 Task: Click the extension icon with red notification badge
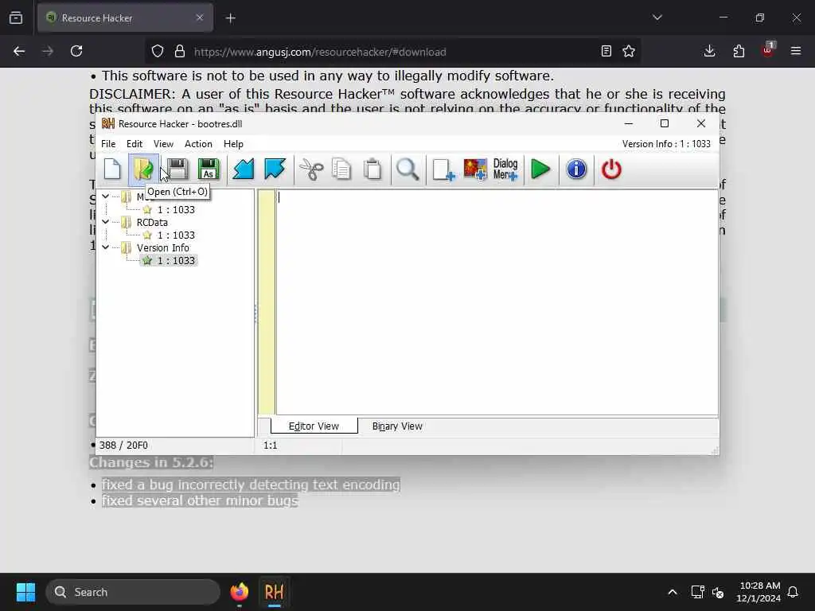(x=768, y=50)
